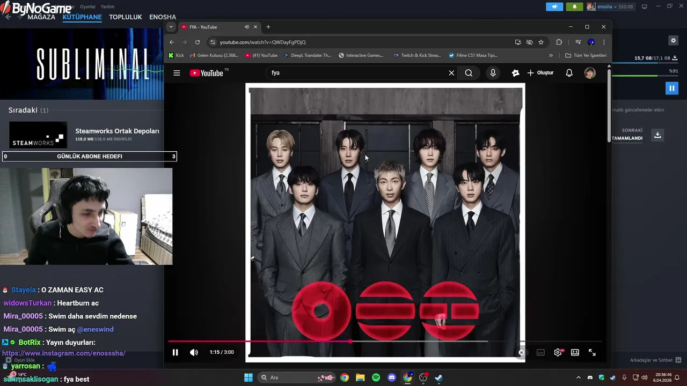The image size is (687, 386).
Task: Expand hidden bookmarks chevron
Action: [551, 55]
